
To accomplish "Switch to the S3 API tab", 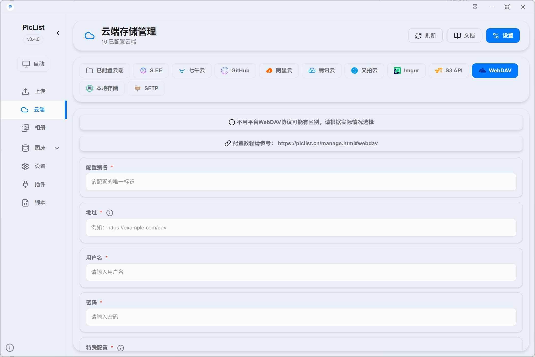I will (x=449, y=71).
